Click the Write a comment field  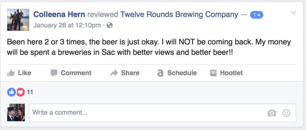[163, 113]
